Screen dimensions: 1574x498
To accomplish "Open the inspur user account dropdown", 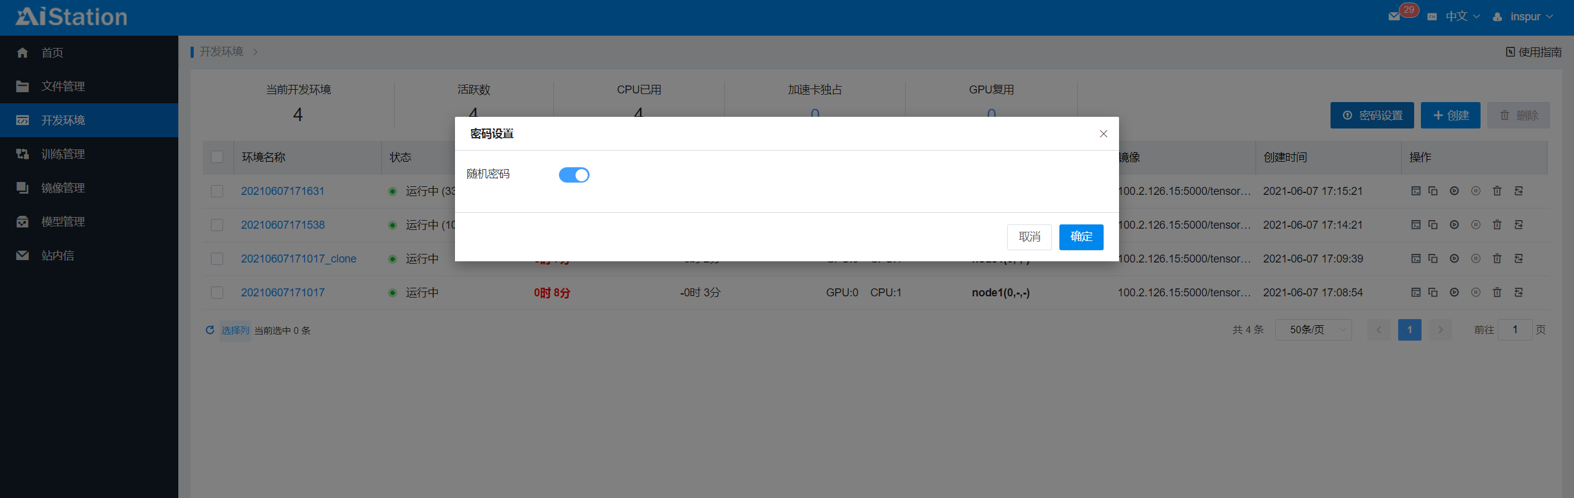I will pyautogui.click(x=1525, y=17).
